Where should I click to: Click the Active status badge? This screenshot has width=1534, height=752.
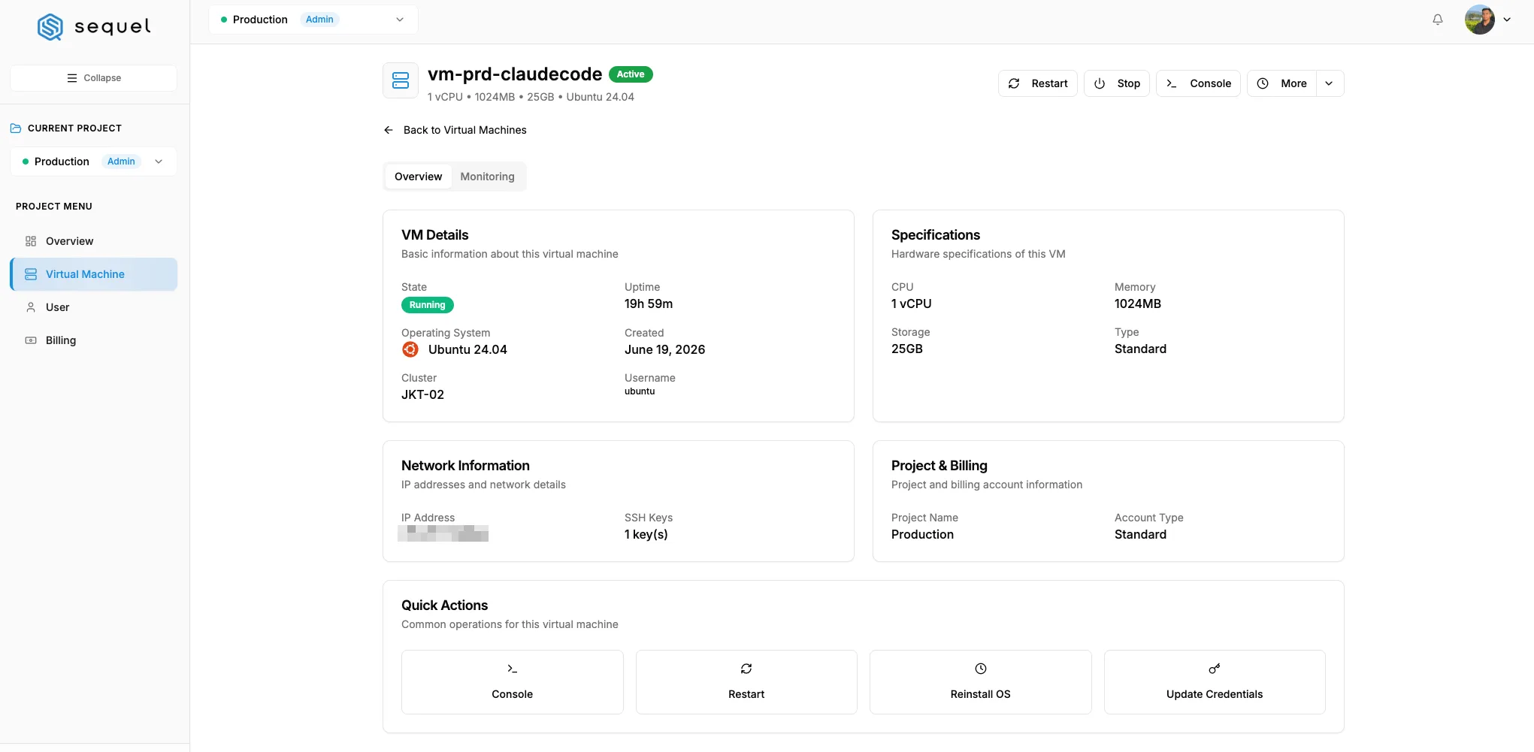(631, 74)
